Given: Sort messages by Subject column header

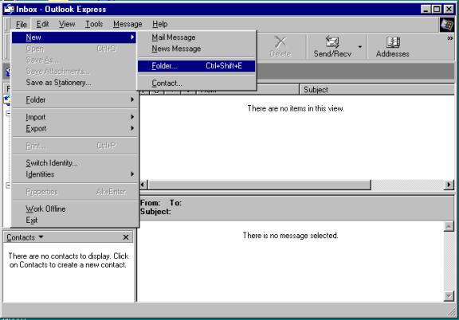Looking at the screenshot, I should 377,89.
